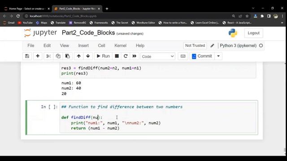Click the pencil edit icon
Viewport: 287px width, 161px height.
(212, 46)
